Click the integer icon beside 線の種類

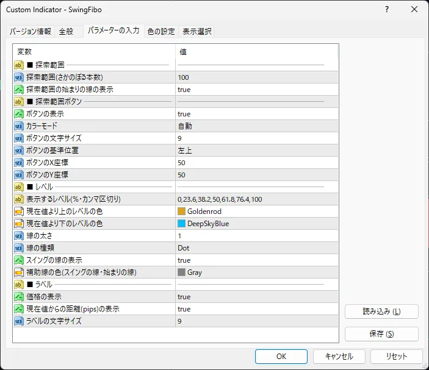tap(18, 248)
